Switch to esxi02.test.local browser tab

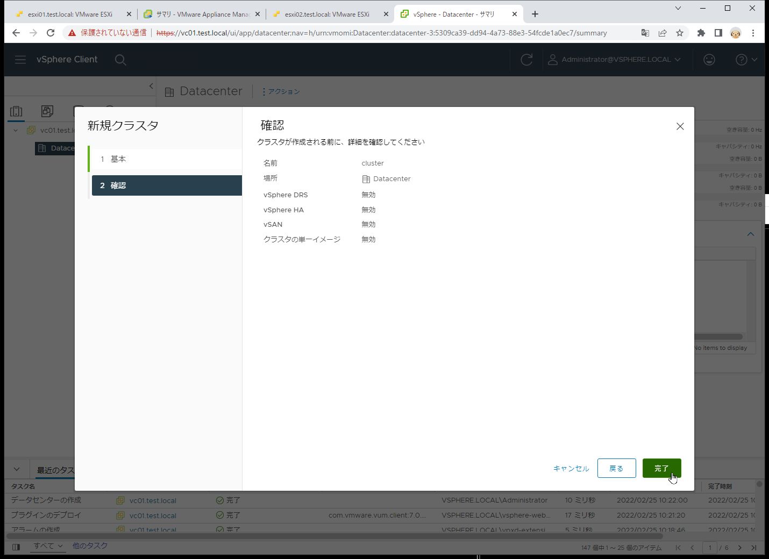[327, 15]
